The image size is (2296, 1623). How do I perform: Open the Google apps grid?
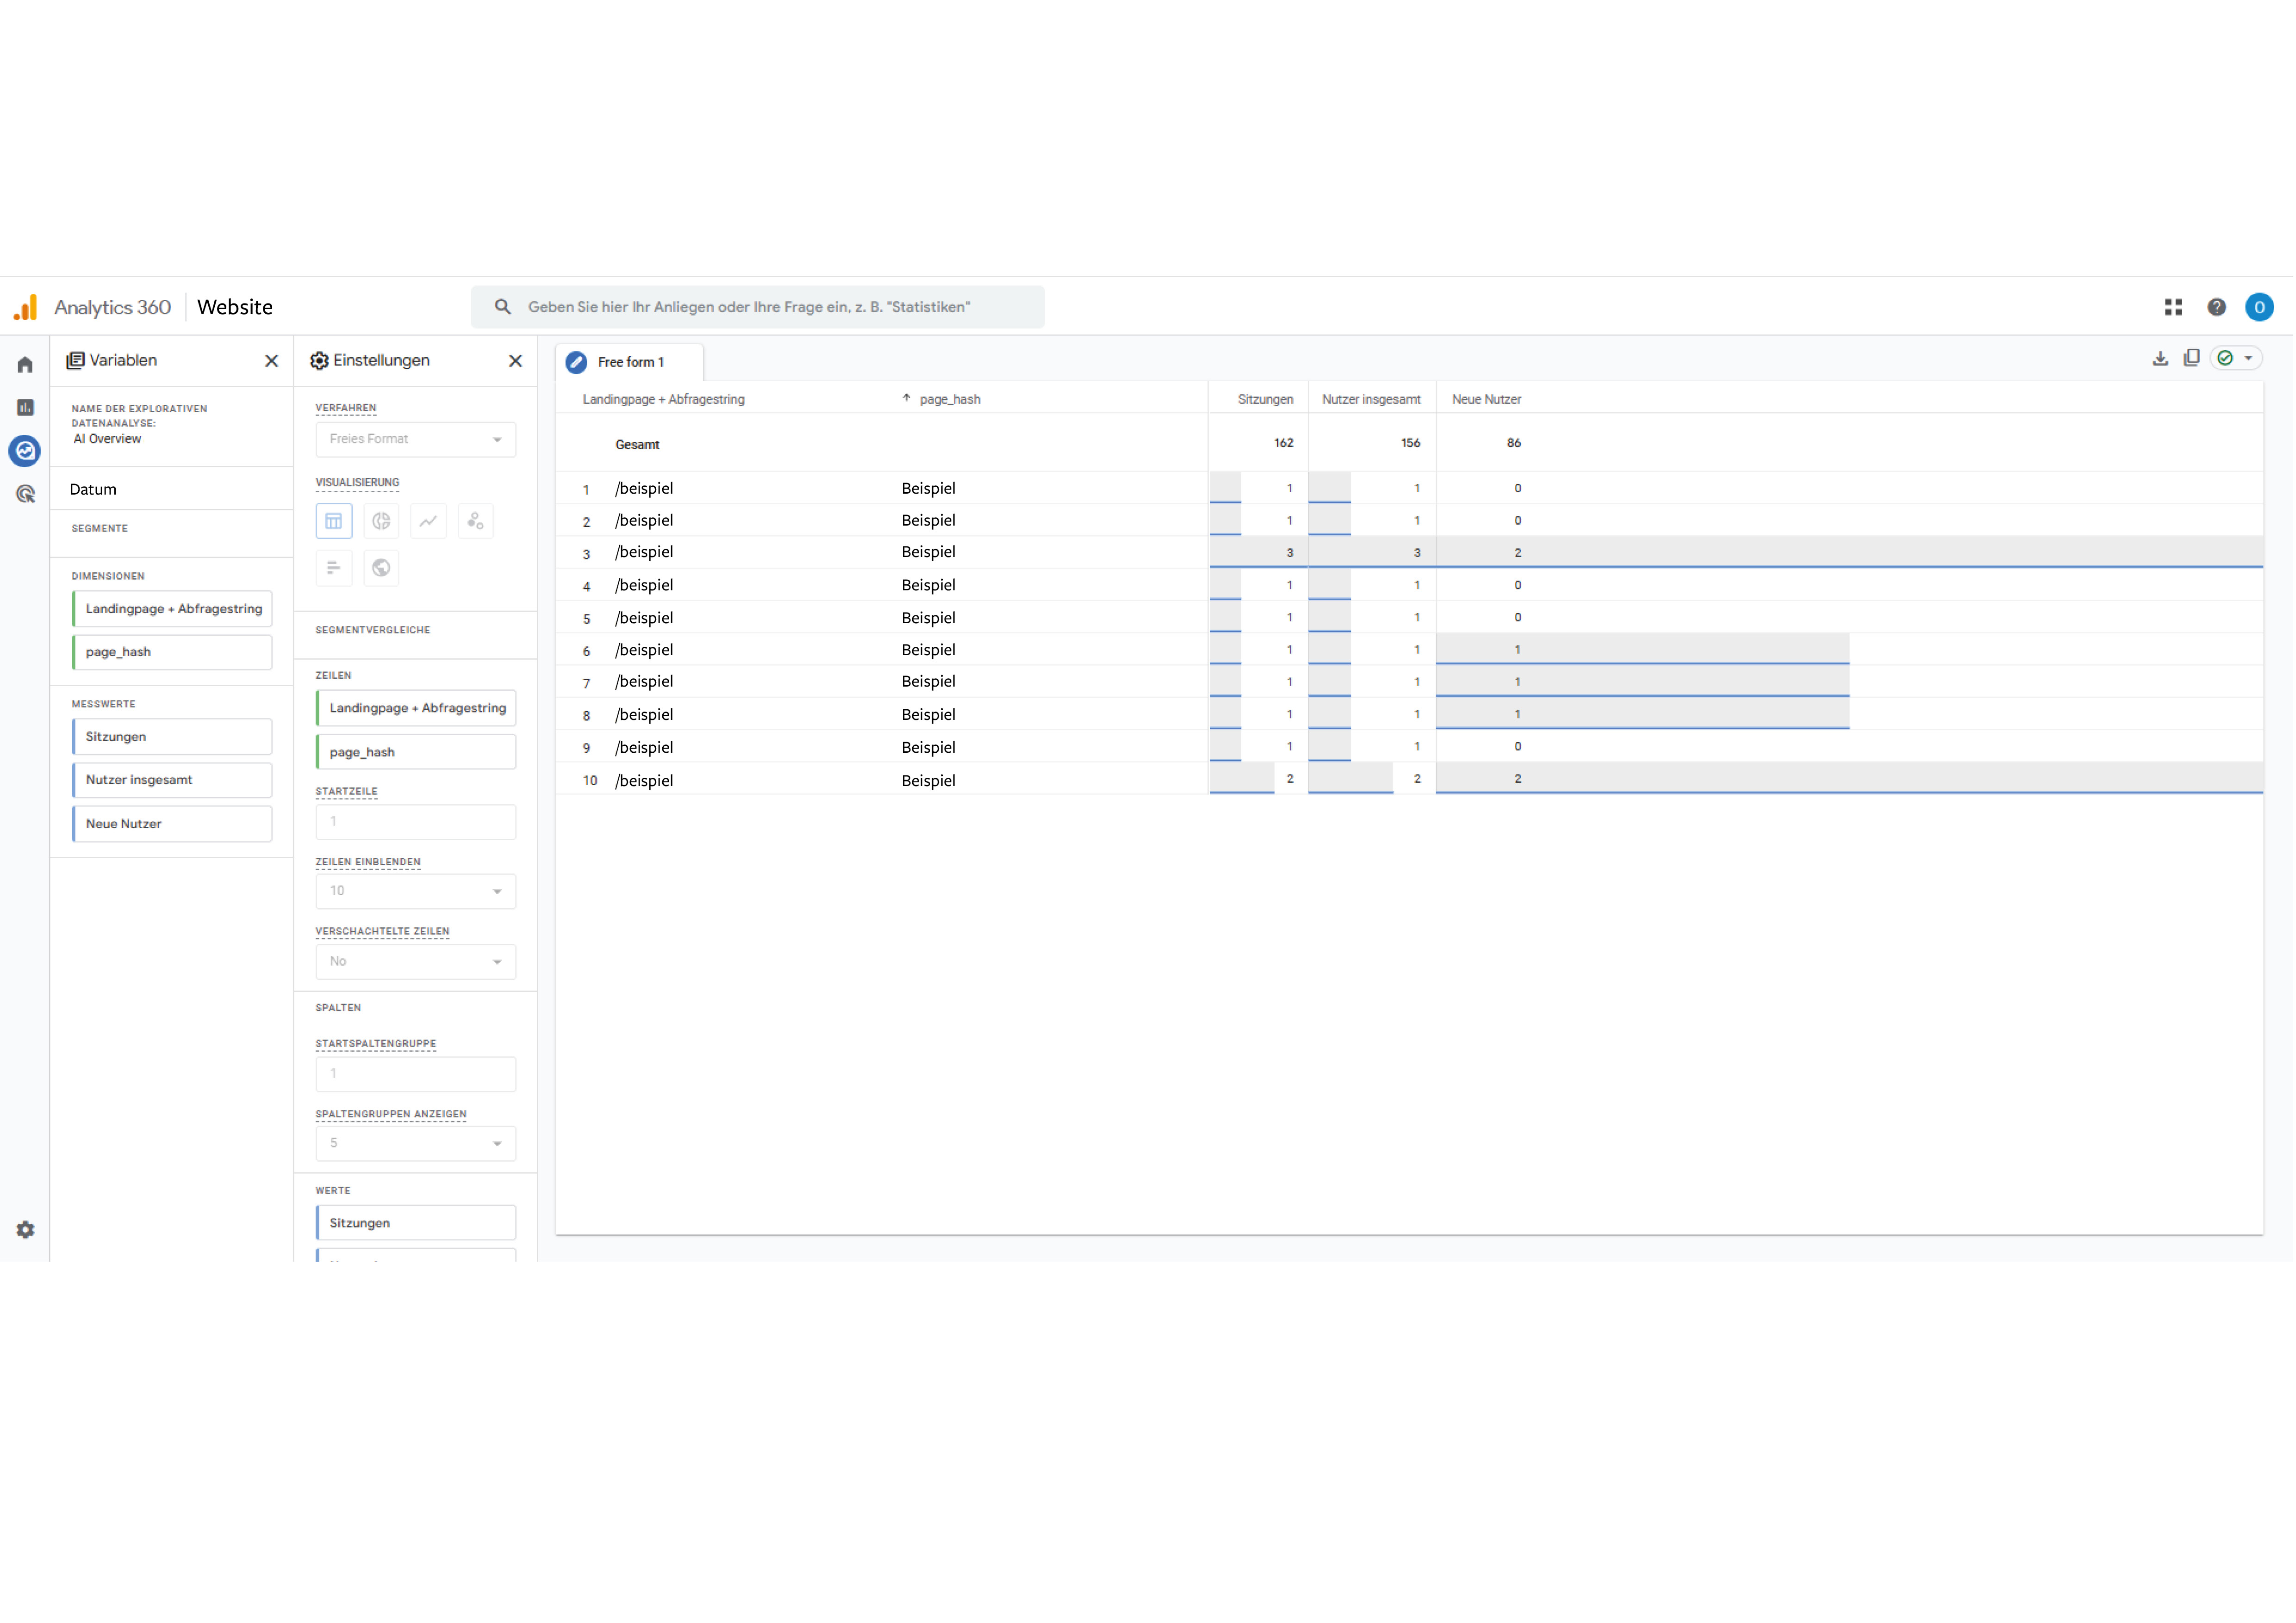pyautogui.click(x=2173, y=307)
